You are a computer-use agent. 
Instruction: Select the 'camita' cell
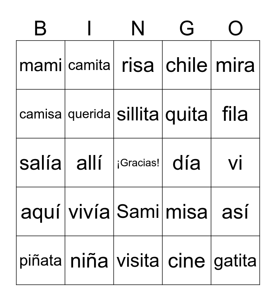click(x=89, y=65)
